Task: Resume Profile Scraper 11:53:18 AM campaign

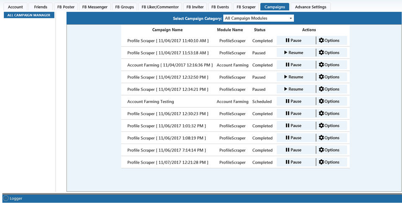Action: click(x=296, y=53)
